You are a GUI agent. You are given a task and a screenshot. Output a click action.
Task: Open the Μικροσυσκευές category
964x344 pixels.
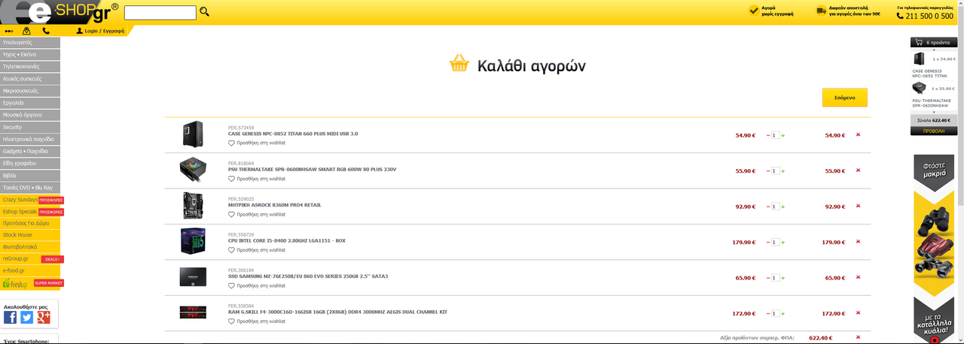(x=30, y=91)
